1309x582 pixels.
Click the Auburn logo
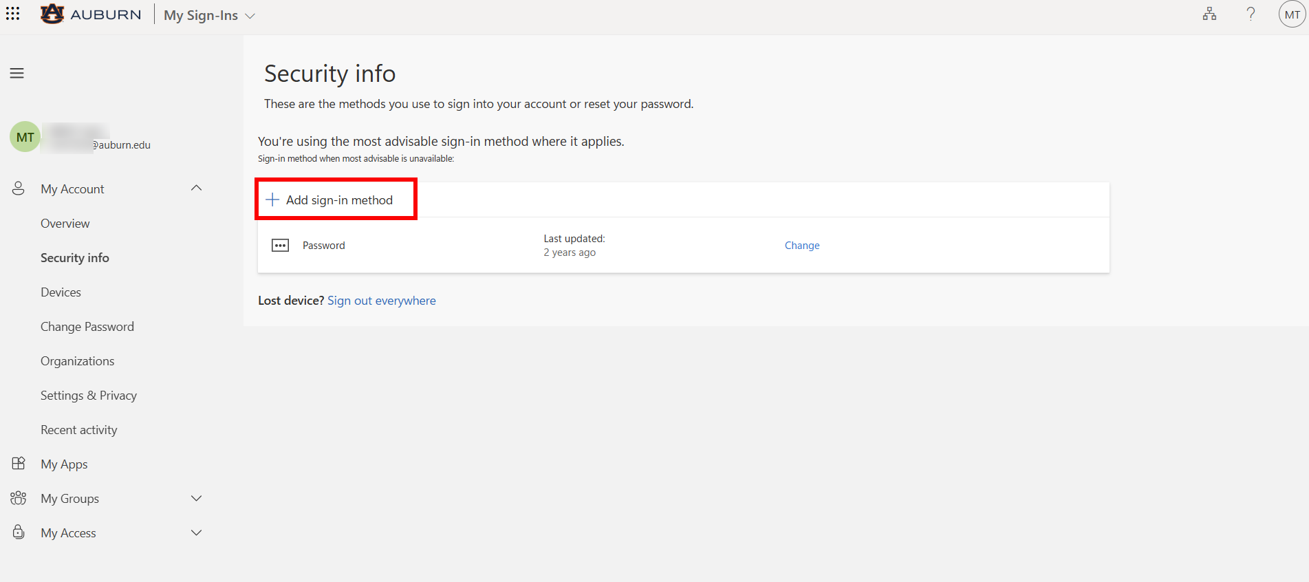91,14
